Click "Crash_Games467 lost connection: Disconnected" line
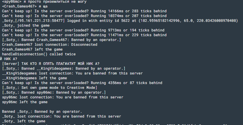The image size is (243, 125). tap(50, 45)
